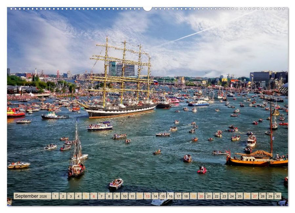Select day 24 in the calendar strip
Screen dimensions: 295x213
point(232,196)
